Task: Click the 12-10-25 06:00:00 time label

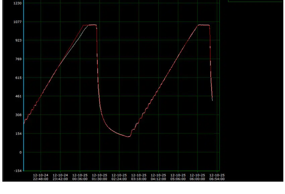Action: (197, 177)
